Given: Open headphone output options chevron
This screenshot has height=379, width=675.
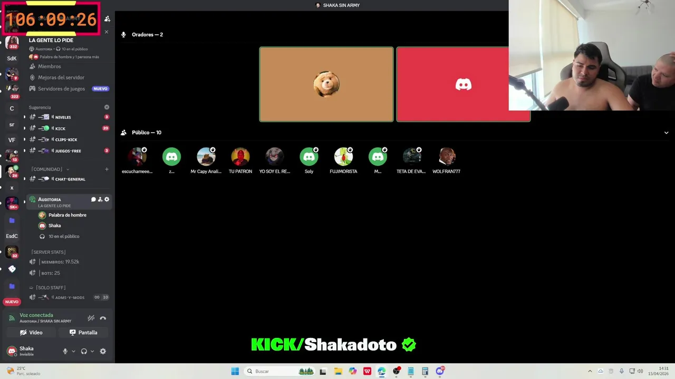Looking at the screenshot, I should pos(92,351).
